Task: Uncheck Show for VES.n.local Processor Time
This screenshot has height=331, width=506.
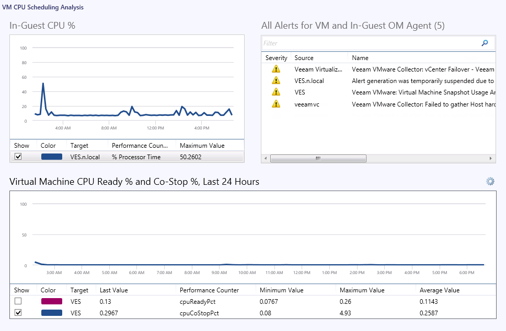Action: tap(18, 157)
